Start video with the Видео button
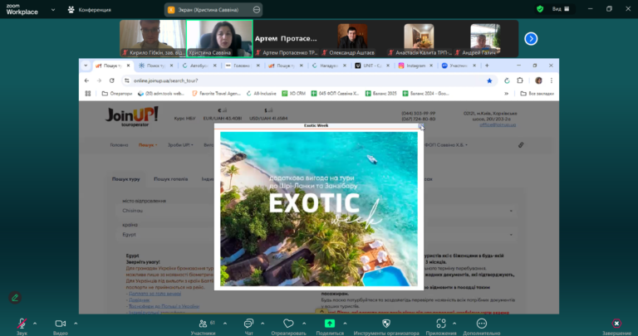The image size is (638, 336). pos(60,324)
